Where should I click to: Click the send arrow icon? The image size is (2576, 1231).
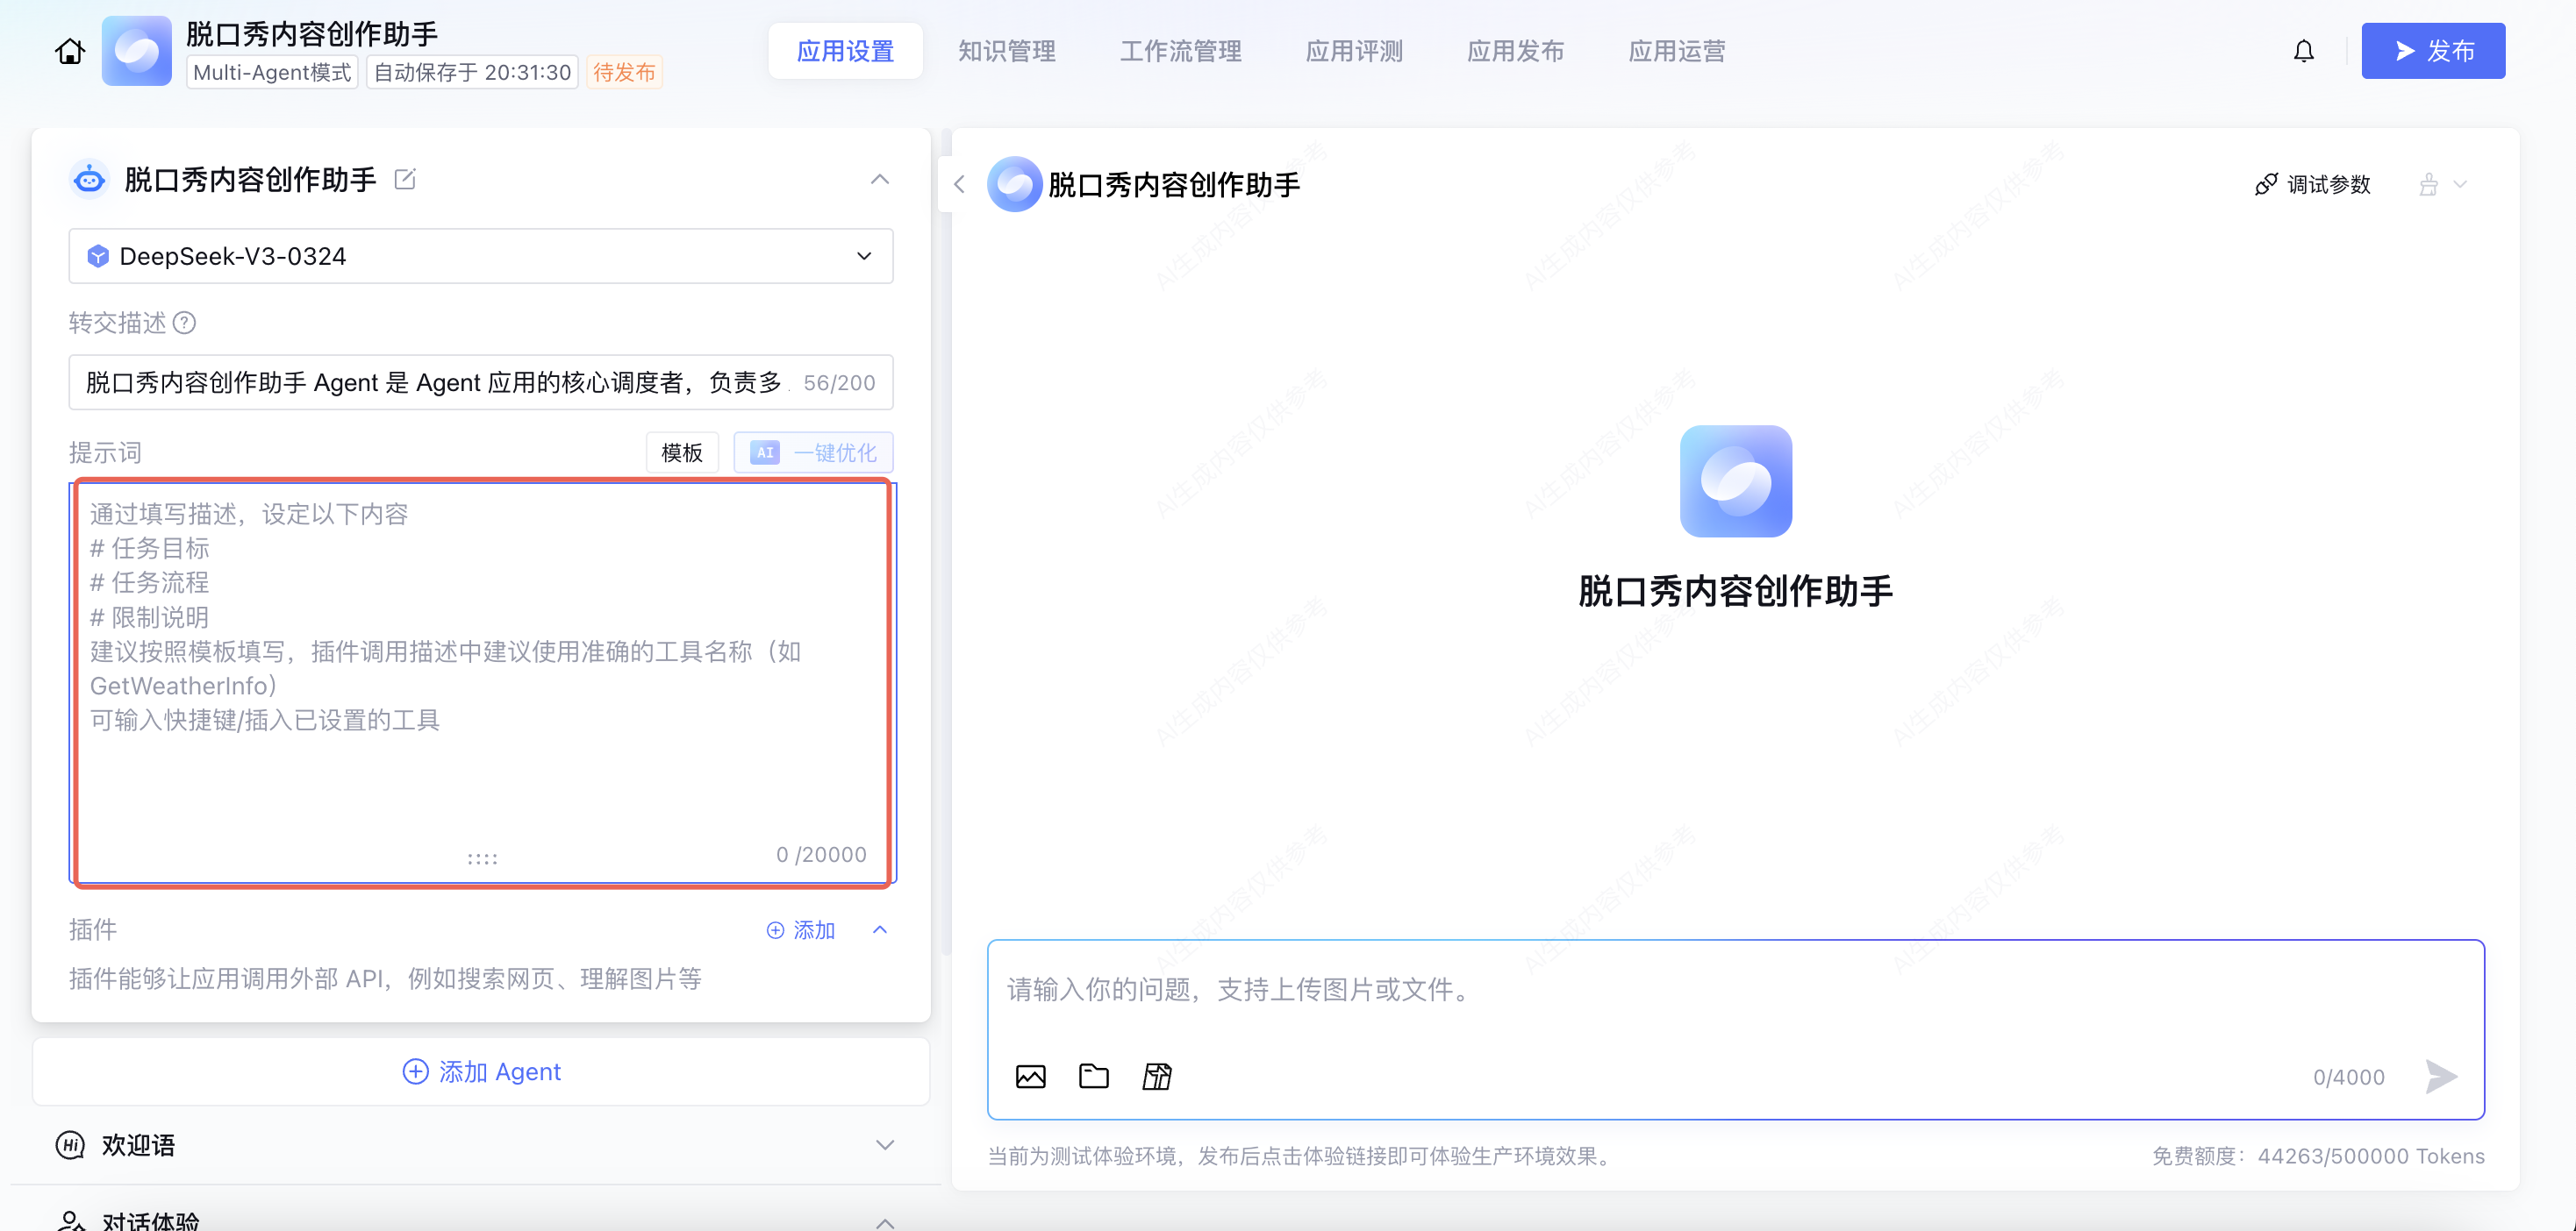tap(2441, 1076)
